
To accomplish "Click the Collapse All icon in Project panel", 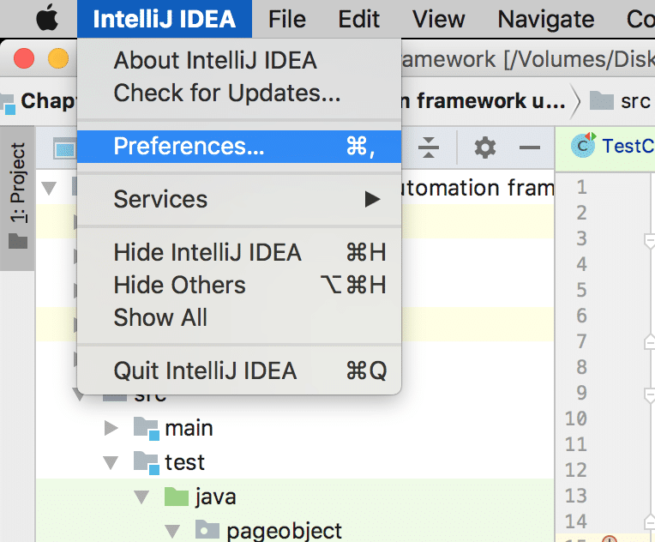I will coord(429,148).
